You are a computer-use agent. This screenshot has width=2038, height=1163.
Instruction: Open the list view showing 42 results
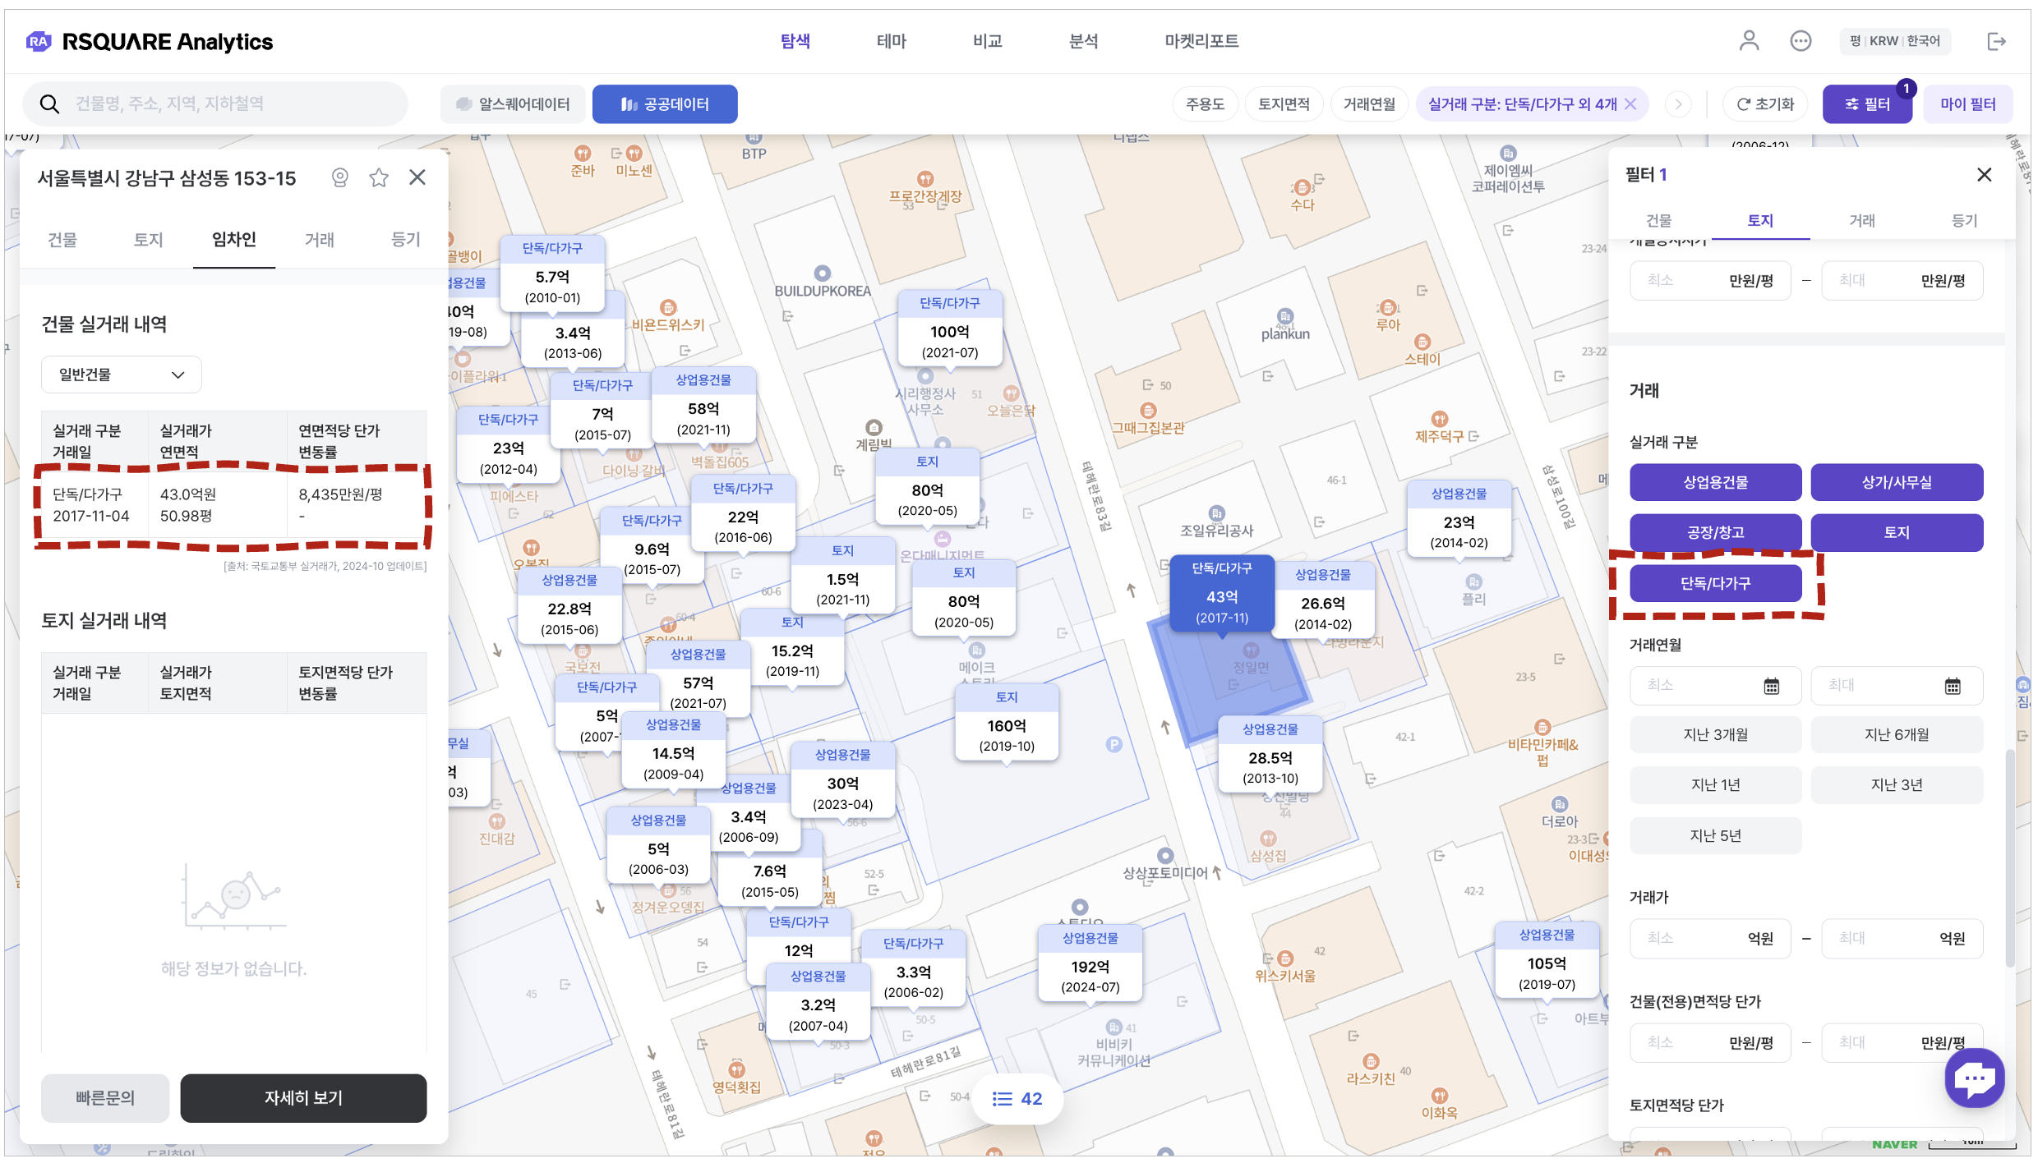1017,1098
